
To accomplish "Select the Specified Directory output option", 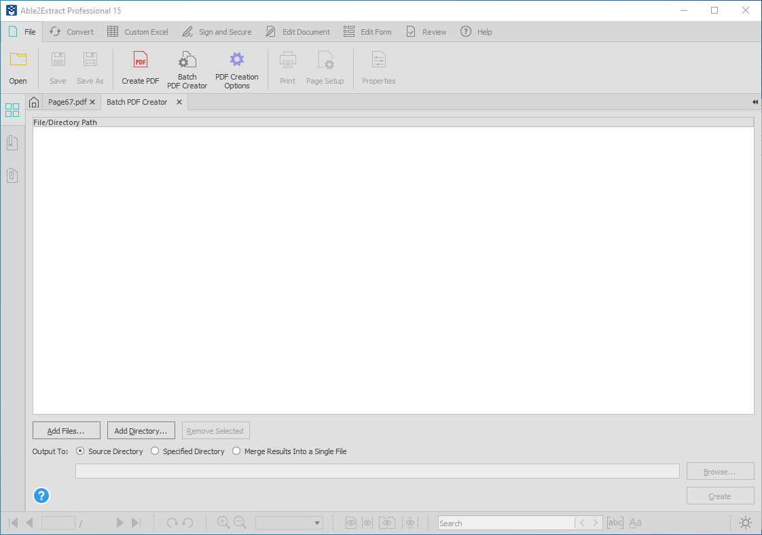I will click(155, 451).
